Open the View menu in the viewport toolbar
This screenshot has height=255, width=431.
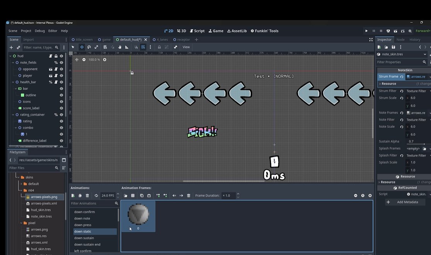click(x=186, y=47)
